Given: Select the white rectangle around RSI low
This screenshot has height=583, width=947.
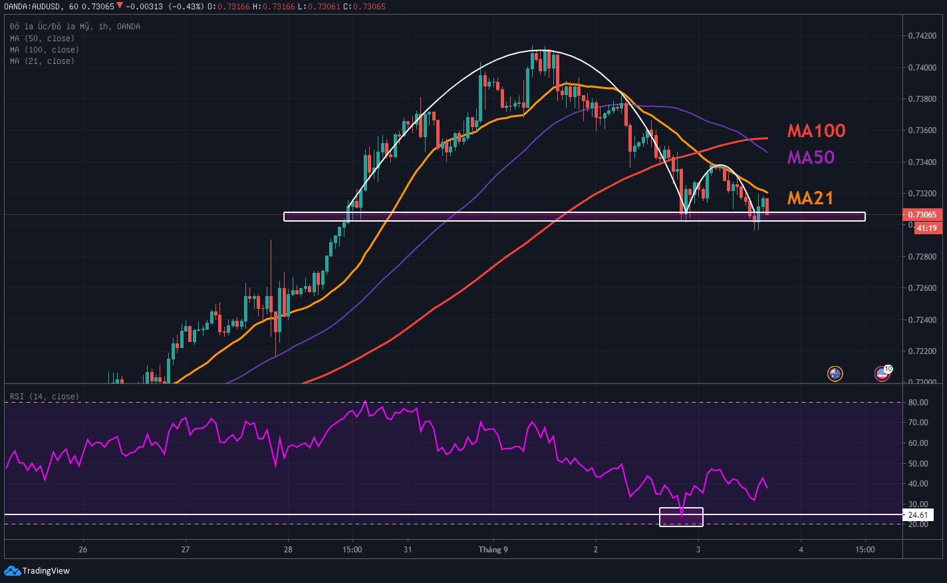Looking at the screenshot, I should coord(681,517).
